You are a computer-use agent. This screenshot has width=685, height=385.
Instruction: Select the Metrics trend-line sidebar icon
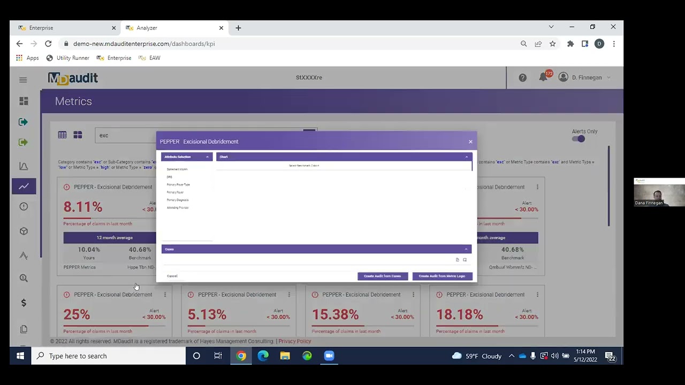(x=24, y=186)
